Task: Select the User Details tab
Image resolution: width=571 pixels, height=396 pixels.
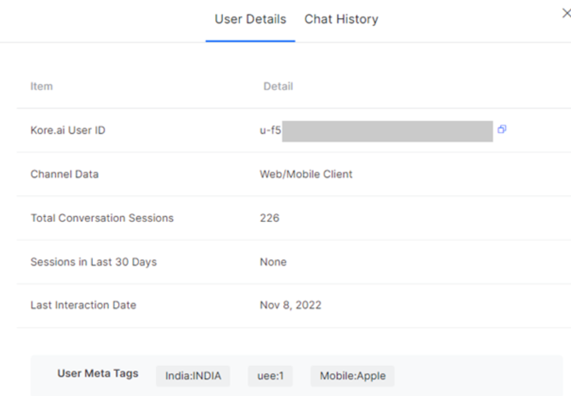Action: (x=250, y=19)
